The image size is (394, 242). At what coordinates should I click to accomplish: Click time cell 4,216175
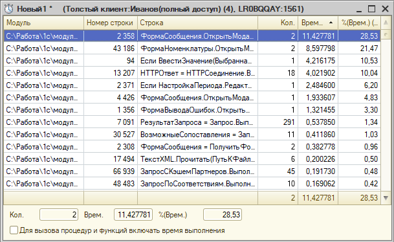click(318, 61)
